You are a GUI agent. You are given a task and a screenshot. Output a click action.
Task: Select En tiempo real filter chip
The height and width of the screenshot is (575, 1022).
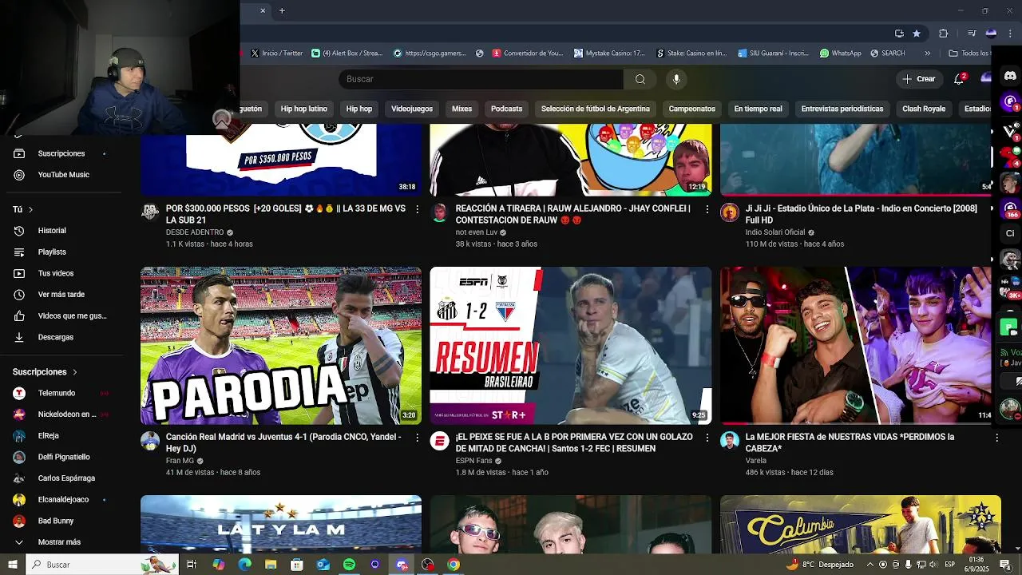click(758, 109)
